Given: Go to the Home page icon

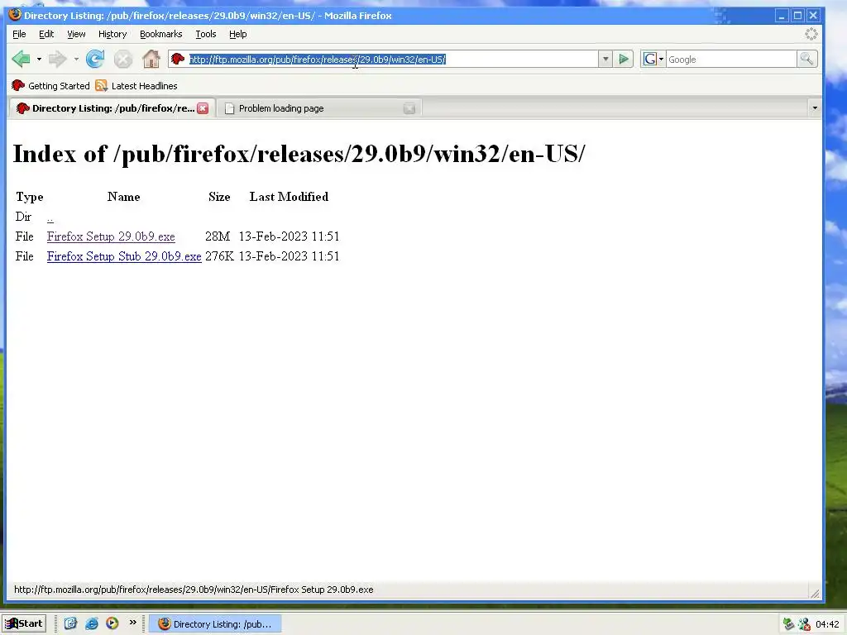Looking at the screenshot, I should click(151, 59).
